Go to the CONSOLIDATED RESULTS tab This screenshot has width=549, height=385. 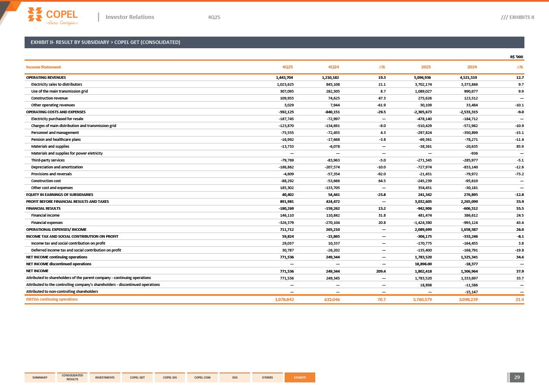(x=72, y=378)
